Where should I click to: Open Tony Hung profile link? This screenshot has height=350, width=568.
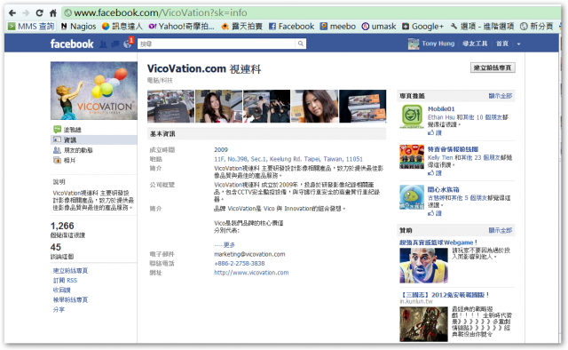point(438,44)
